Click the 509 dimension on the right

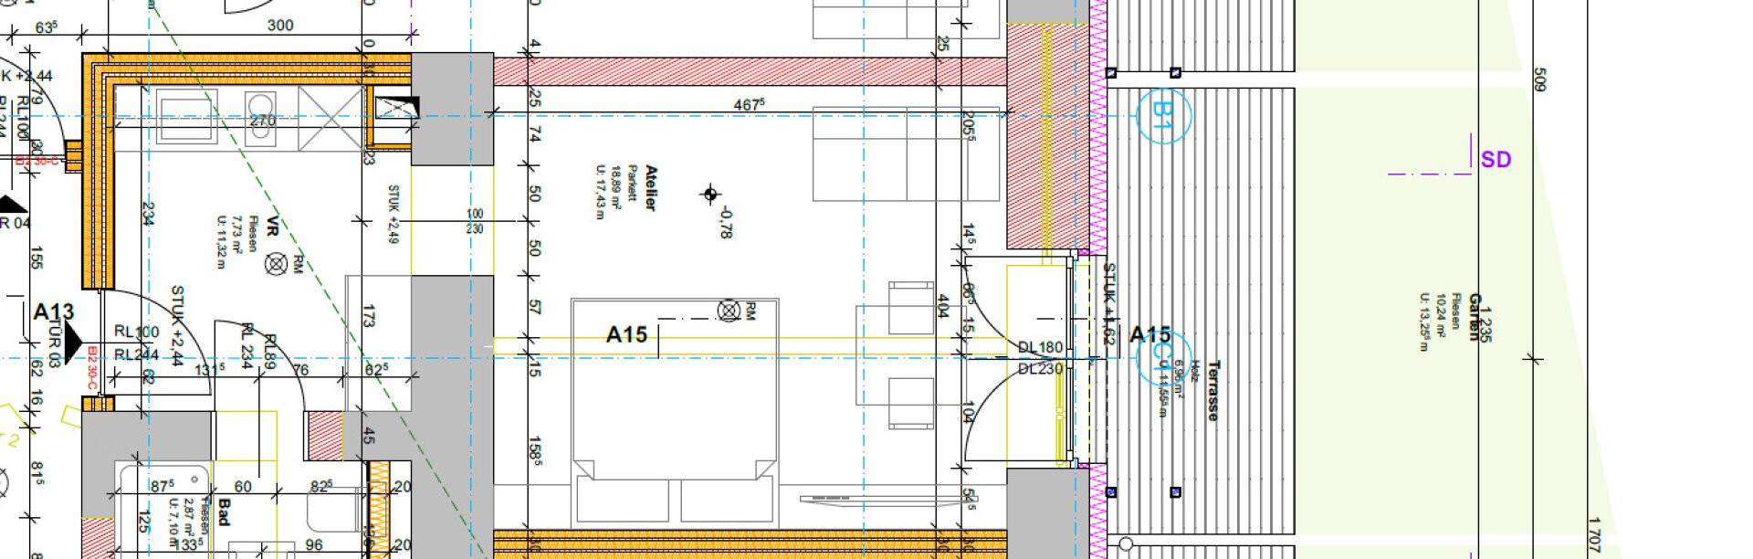(1539, 80)
